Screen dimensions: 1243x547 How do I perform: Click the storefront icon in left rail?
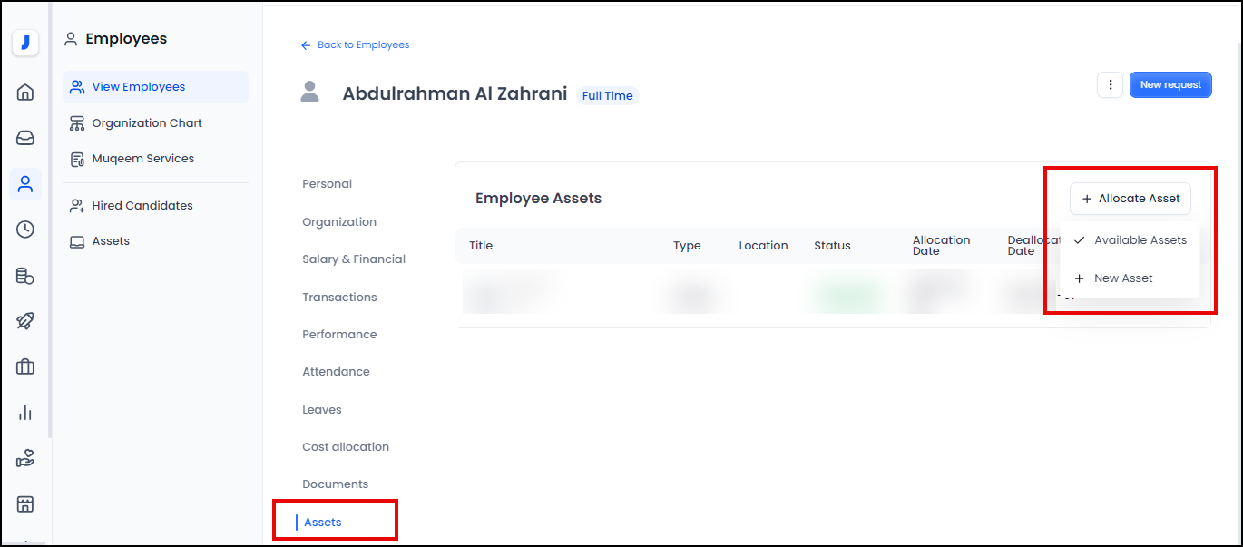tap(25, 503)
